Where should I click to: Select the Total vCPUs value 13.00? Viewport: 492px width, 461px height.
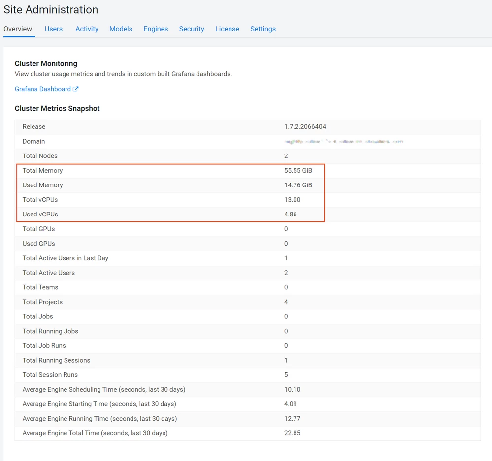pyautogui.click(x=293, y=200)
